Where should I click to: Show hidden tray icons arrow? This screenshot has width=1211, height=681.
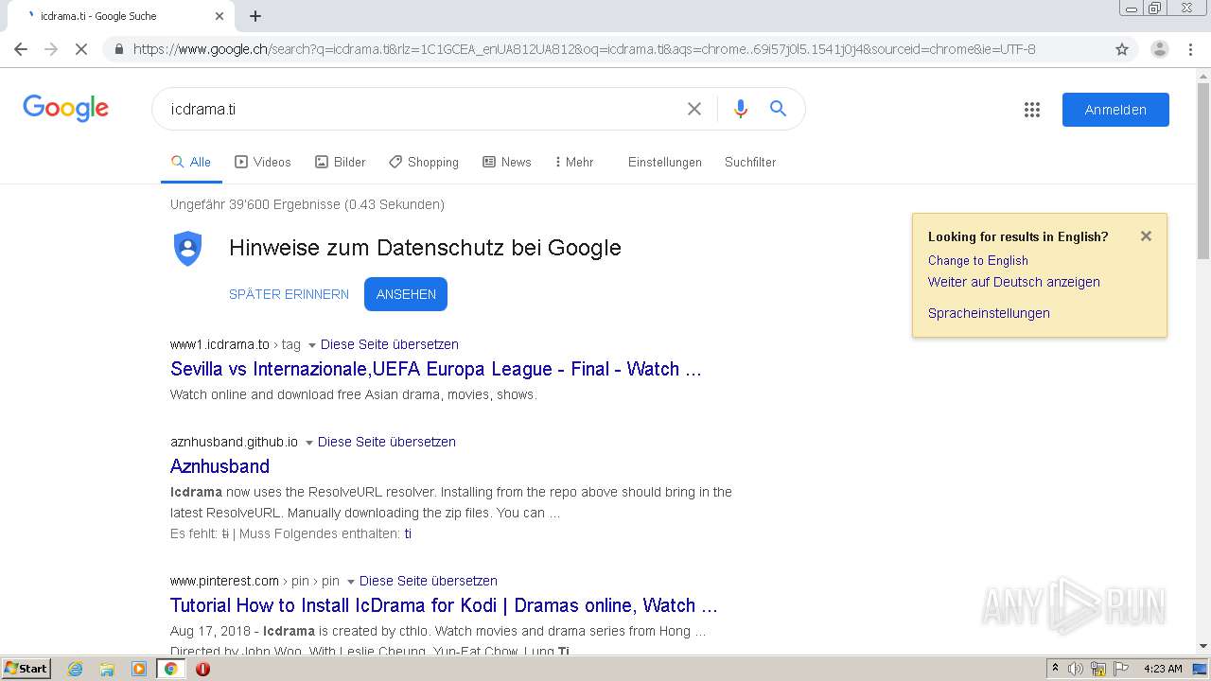(1056, 669)
